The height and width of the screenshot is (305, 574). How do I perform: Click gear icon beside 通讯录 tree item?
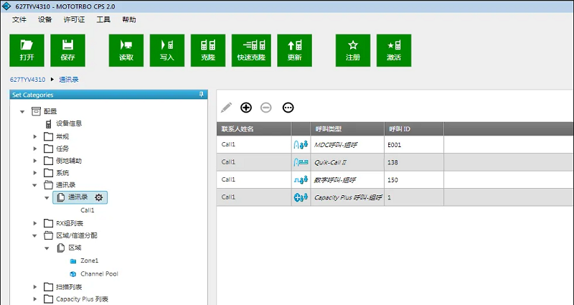point(98,197)
